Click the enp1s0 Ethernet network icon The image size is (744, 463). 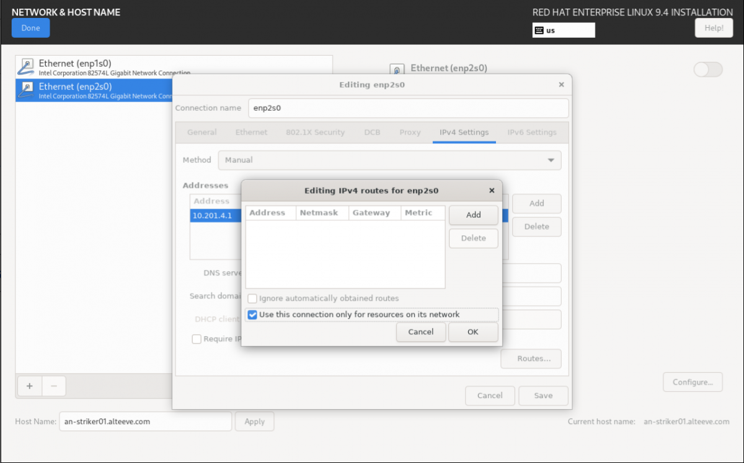(27, 67)
